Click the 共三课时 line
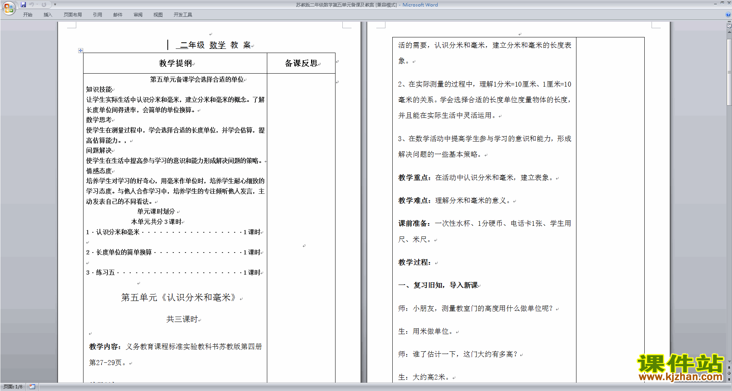This screenshot has height=391, width=732. (182, 319)
